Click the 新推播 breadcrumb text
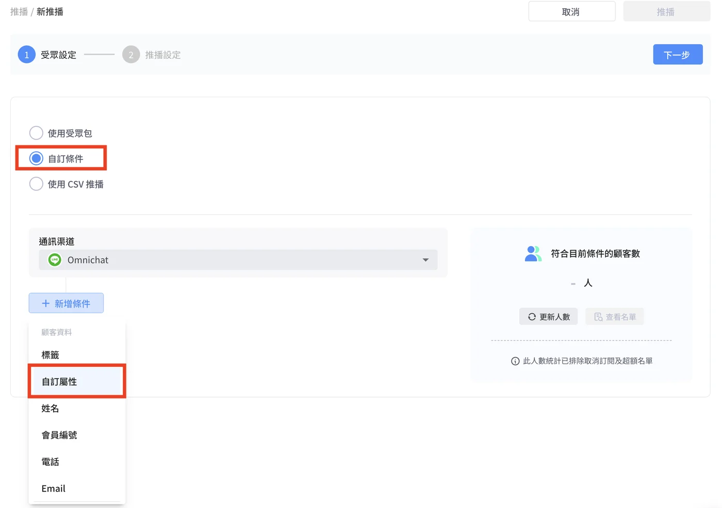 click(50, 12)
